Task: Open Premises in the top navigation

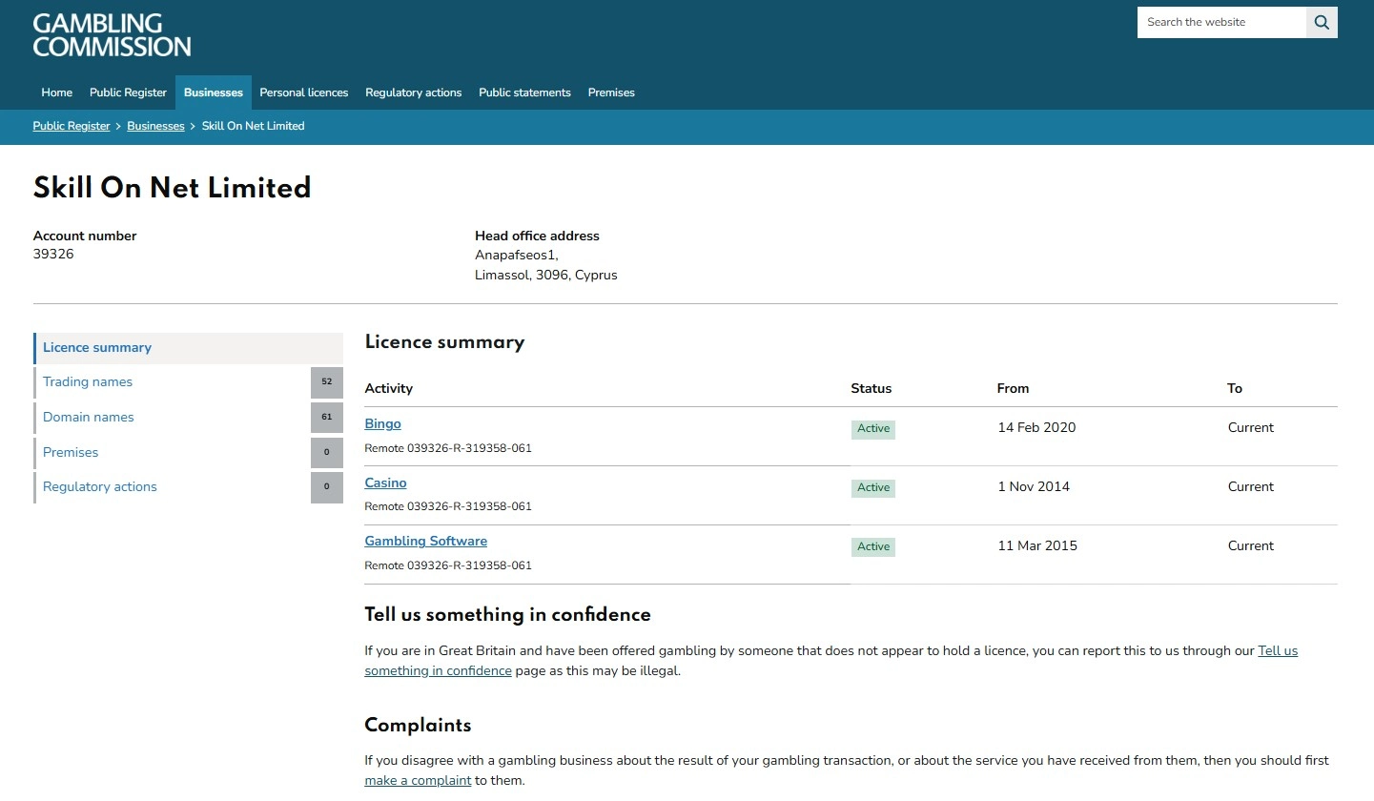Action: point(611,92)
